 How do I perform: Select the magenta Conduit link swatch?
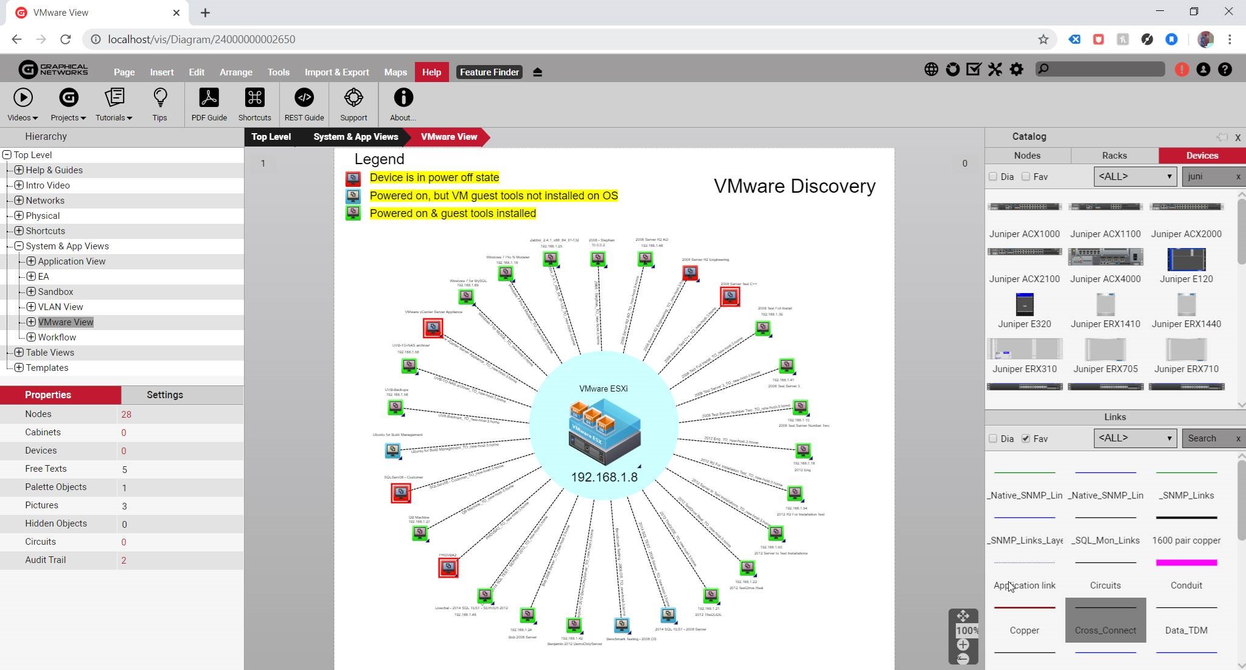pyautogui.click(x=1186, y=563)
